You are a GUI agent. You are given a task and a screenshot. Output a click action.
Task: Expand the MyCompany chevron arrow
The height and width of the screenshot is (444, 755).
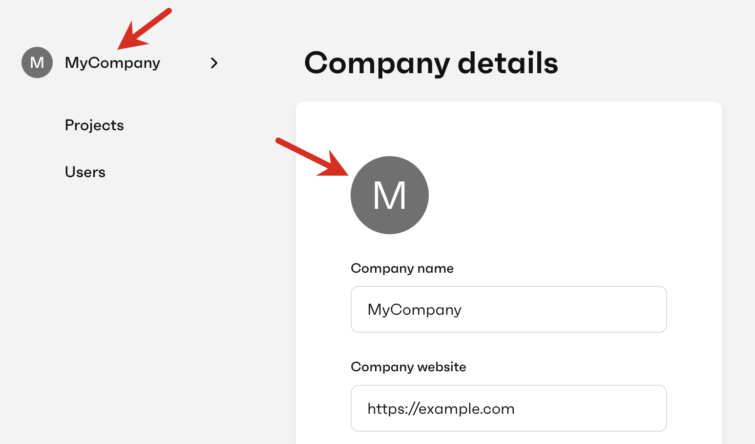click(x=214, y=63)
